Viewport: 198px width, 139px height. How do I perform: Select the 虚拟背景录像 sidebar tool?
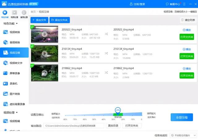[14, 104]
